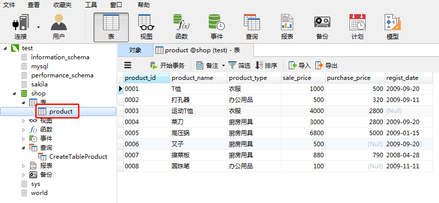
Task: Select cell 打孔器 in product_name
Action: click(x=199, y=100)
